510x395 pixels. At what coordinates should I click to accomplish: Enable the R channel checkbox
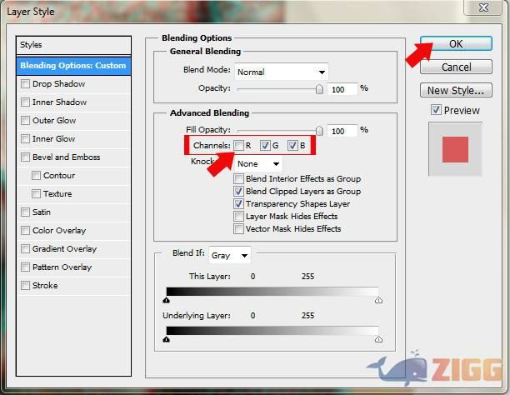coord(239,146)
